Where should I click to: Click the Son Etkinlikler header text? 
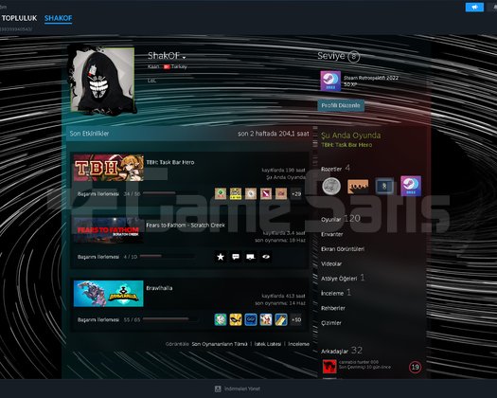tap(89, 134)
